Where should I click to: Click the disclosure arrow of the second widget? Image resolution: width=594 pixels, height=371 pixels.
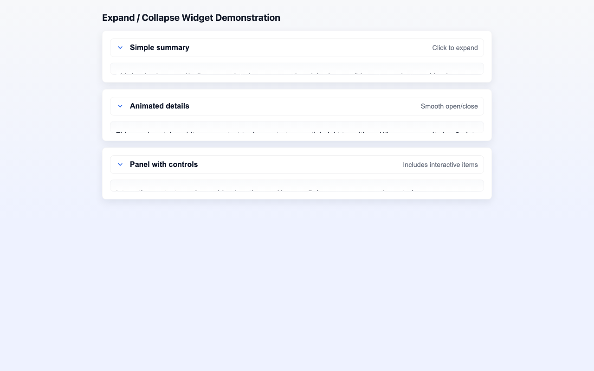[120, 106]
